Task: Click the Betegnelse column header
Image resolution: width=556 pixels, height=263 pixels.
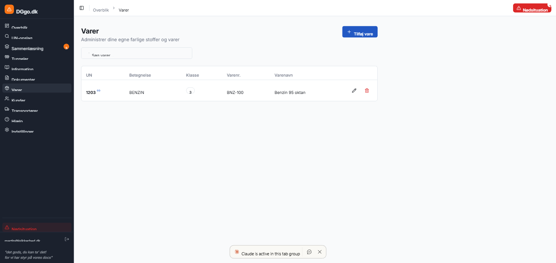Action: (140, 75)
